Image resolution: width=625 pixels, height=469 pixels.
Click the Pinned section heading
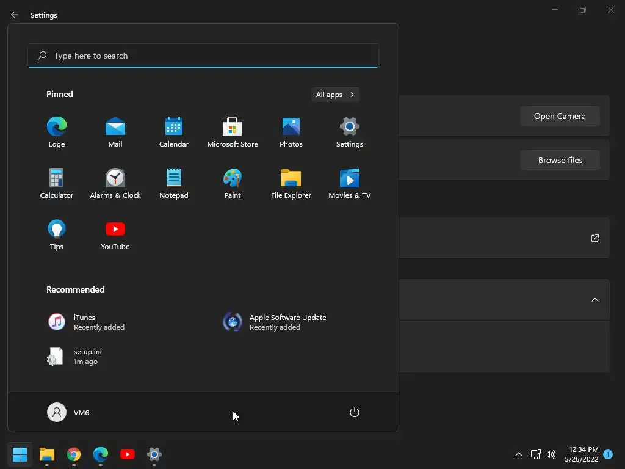(x=59, y=94)
